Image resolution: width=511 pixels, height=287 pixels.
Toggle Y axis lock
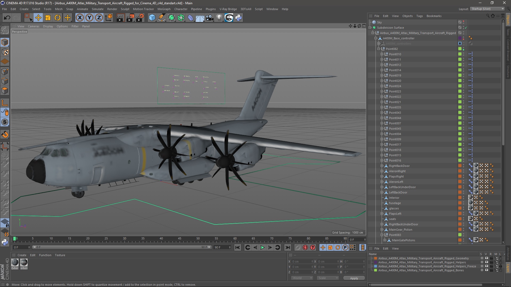[89, 18]
